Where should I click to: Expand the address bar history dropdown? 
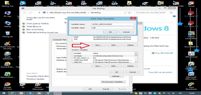[x=125, y=13]
